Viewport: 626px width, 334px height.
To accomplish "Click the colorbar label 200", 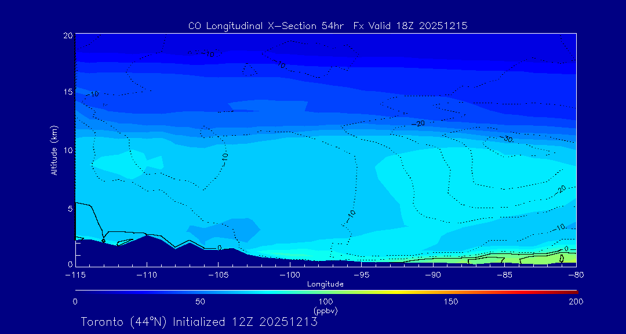I will click(x=577, y=302).
